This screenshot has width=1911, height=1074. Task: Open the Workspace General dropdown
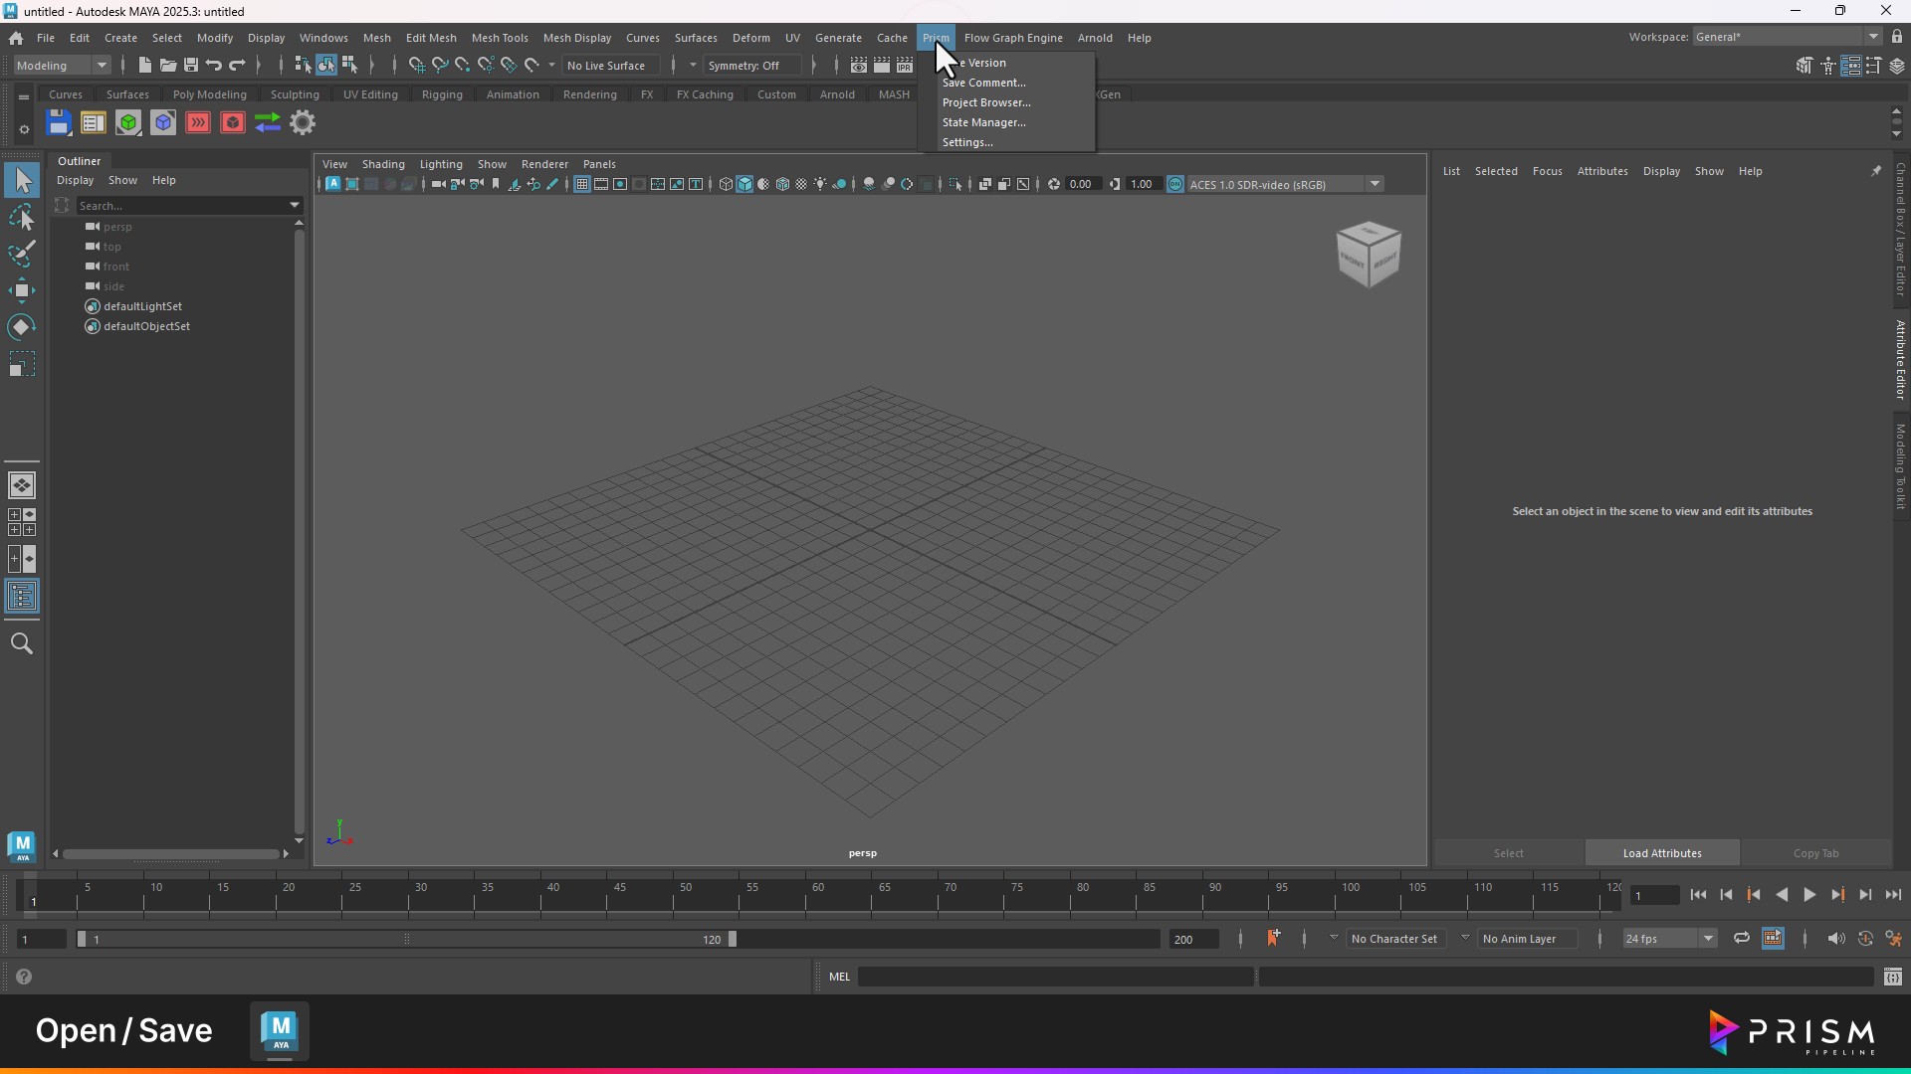tap(1787, 37)
